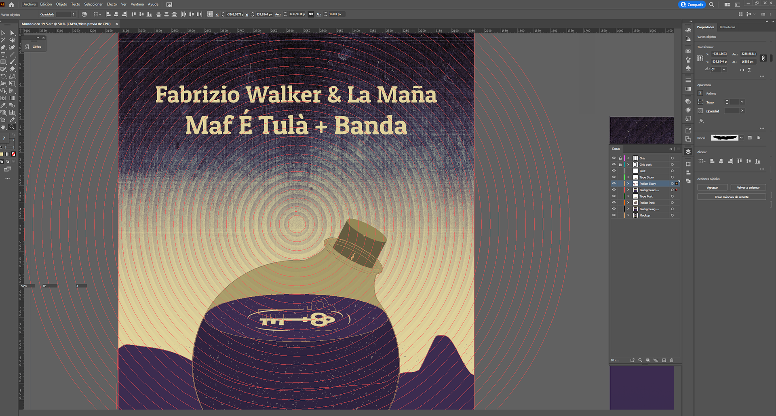Click the fx effects icon in Apariencia
This screenshot has height=416, width=776.
click(701, 121)
